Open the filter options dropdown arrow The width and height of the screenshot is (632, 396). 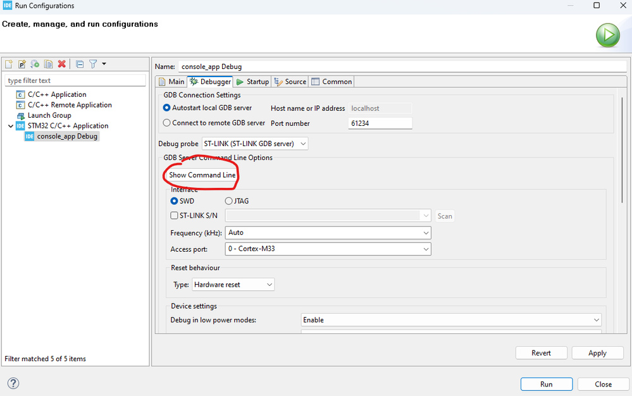click(x=104, y=64)
